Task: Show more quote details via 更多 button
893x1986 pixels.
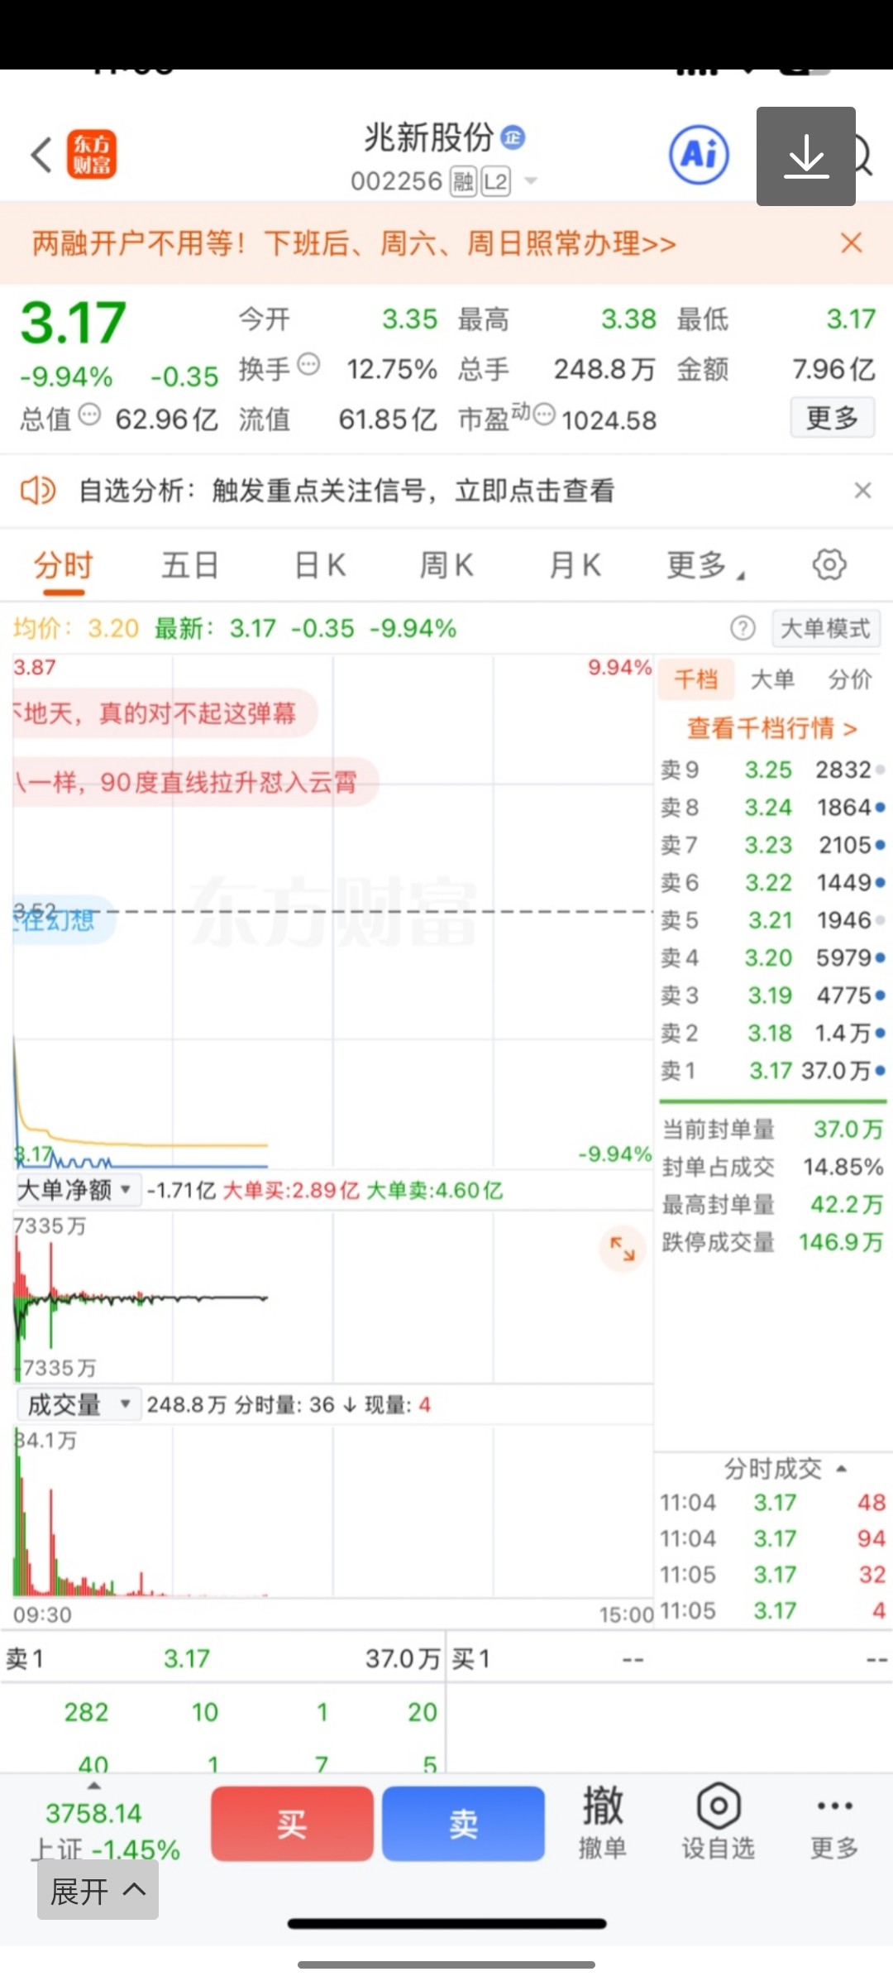Action: click(833, 418)
